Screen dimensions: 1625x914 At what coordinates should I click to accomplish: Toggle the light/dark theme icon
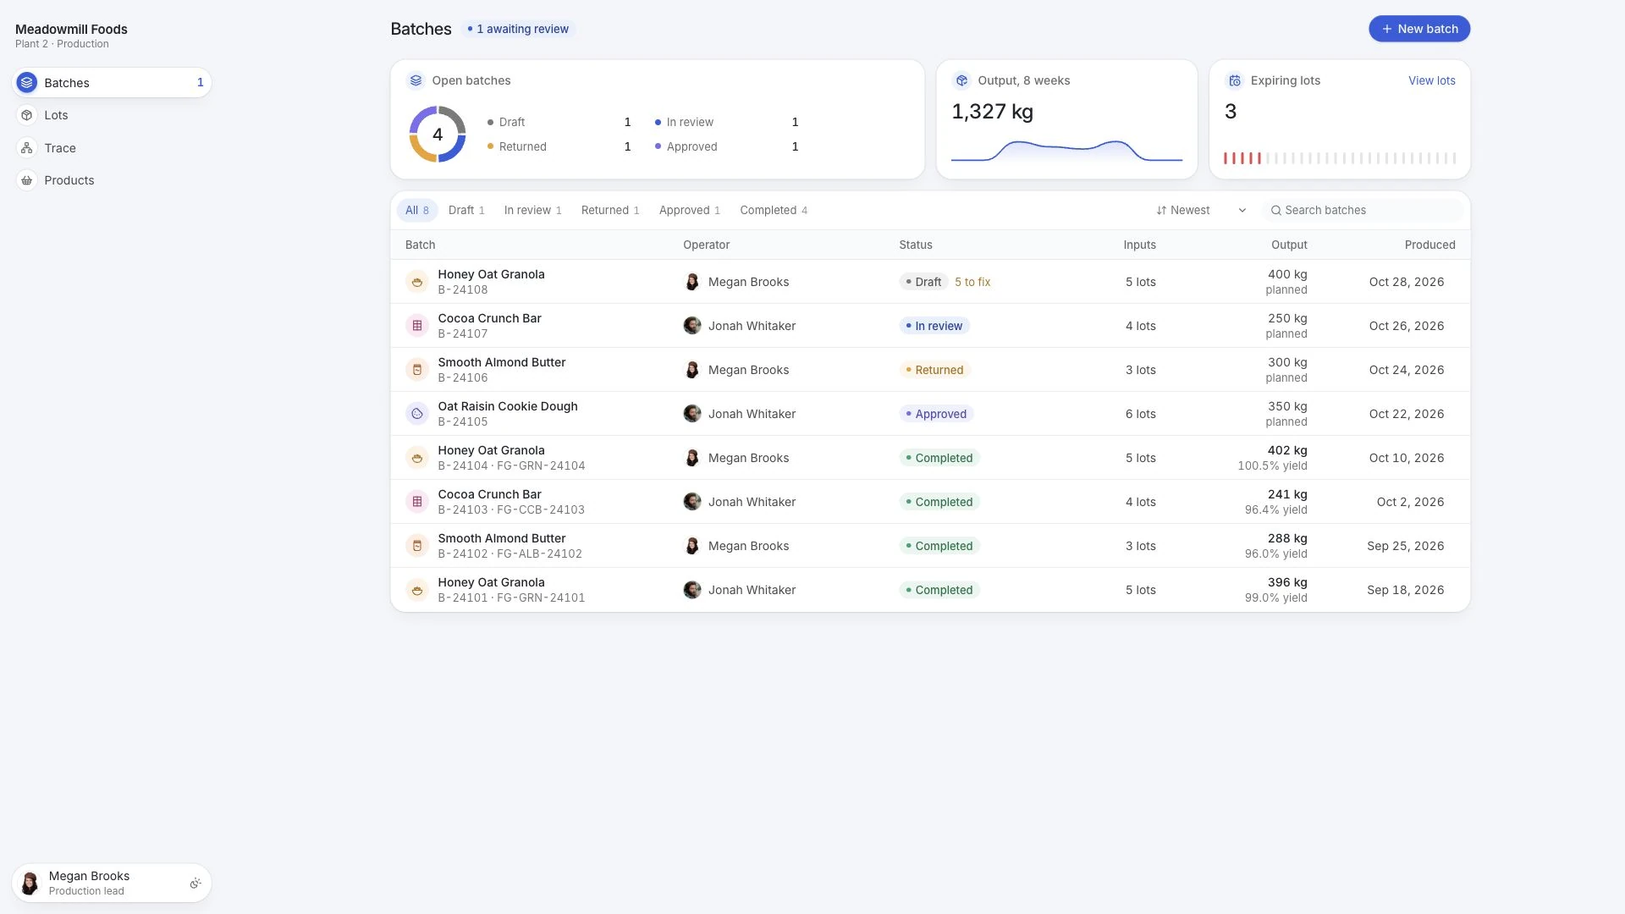(x=196, y=884)
